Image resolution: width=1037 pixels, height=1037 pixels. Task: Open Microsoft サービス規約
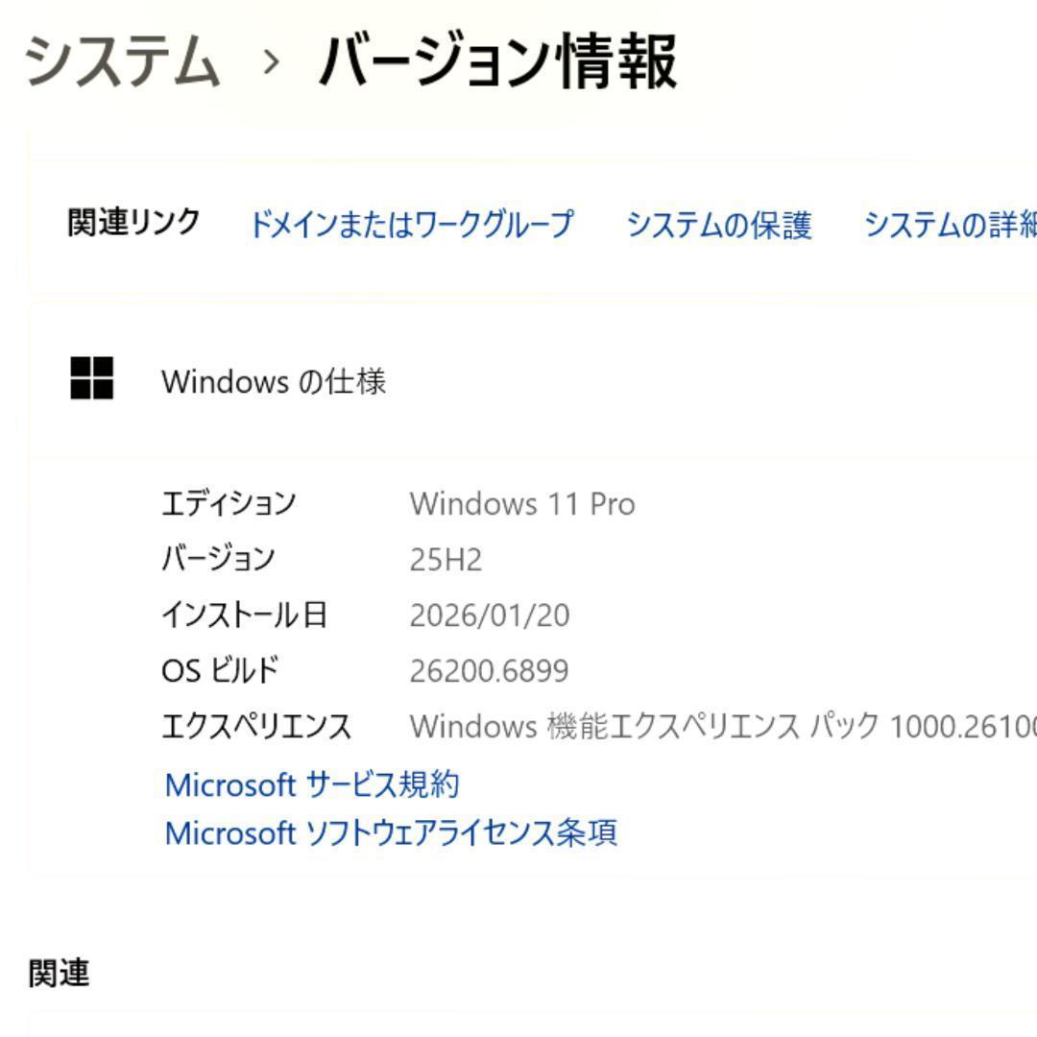(x=313, y=784)
